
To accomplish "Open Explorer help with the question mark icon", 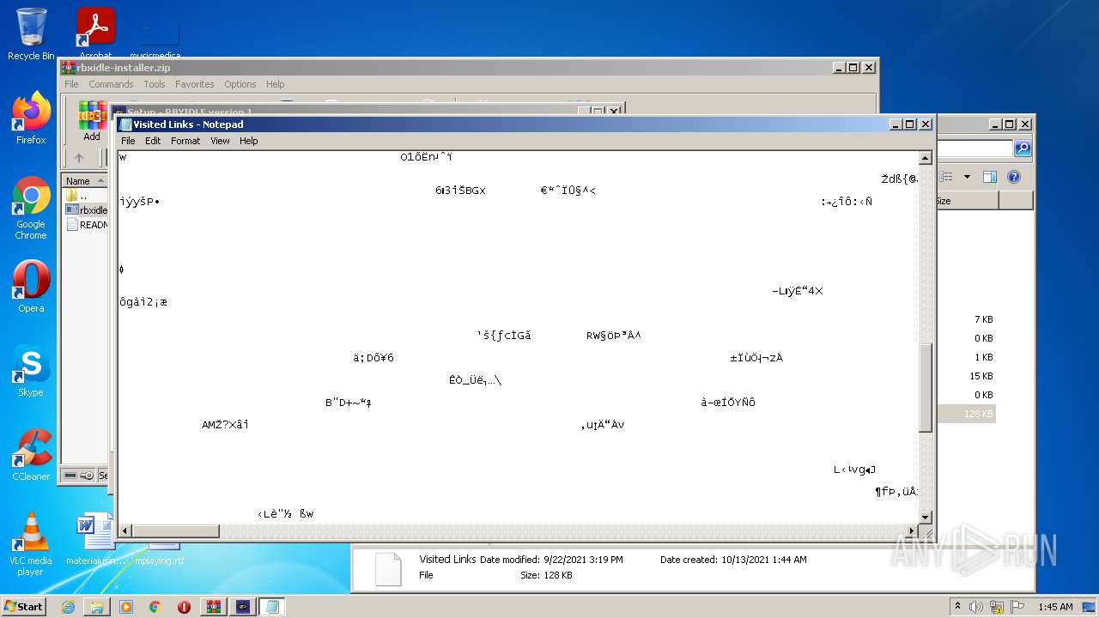I will click(x=1014, y=177).
